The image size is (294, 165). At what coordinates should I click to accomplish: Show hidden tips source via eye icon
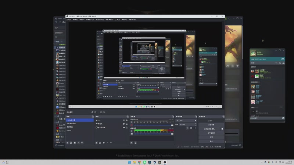[124, 120]
